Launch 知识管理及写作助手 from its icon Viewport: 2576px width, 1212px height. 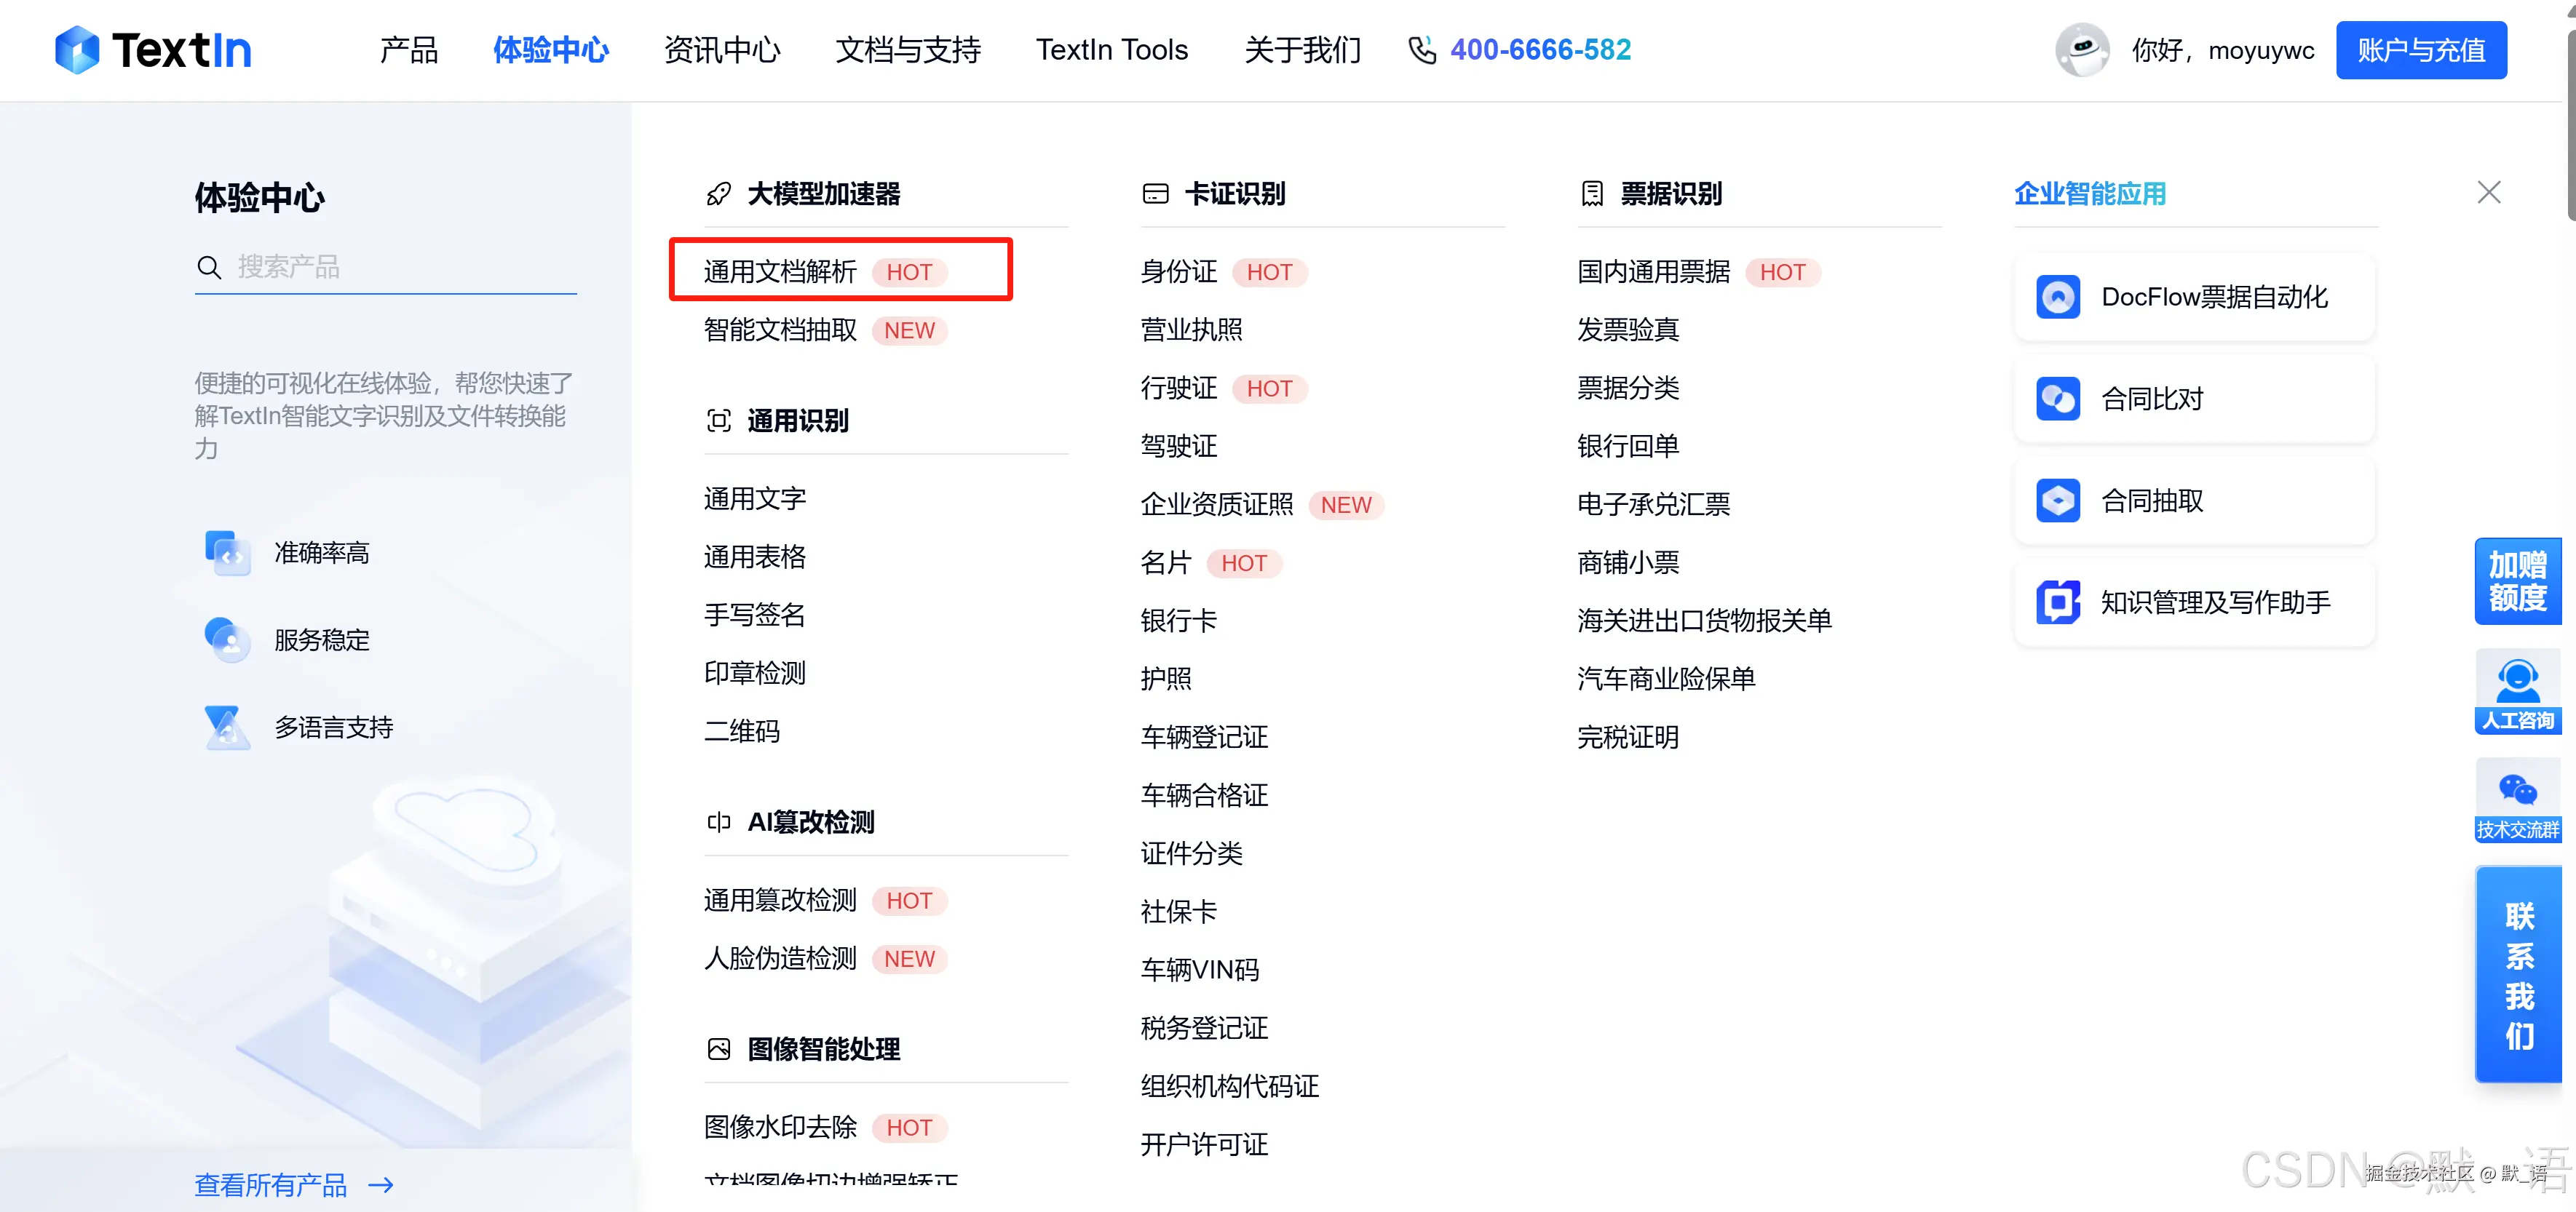tap(2057, 602)
